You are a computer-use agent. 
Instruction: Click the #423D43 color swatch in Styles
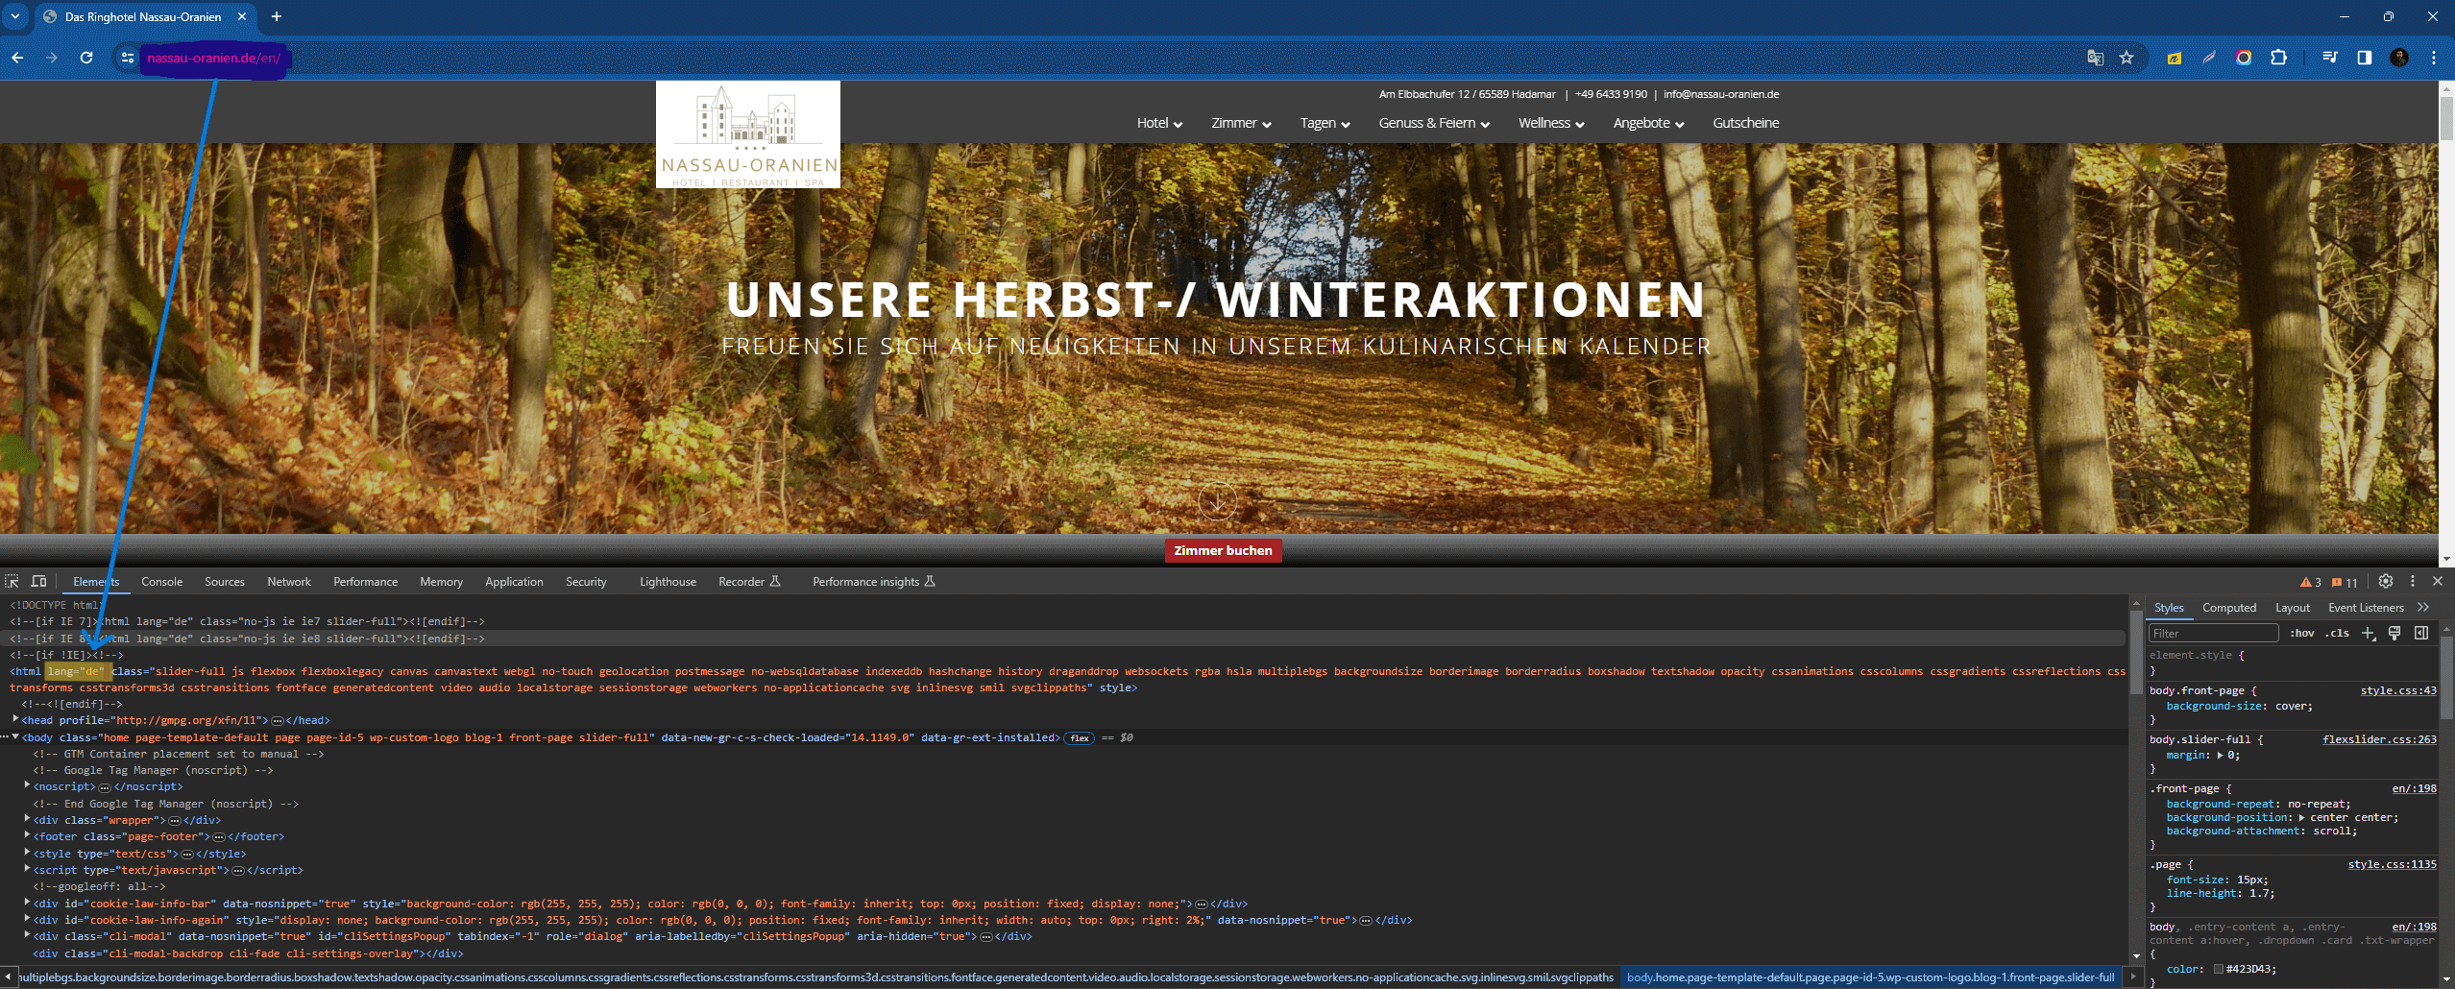(2219, 969)
